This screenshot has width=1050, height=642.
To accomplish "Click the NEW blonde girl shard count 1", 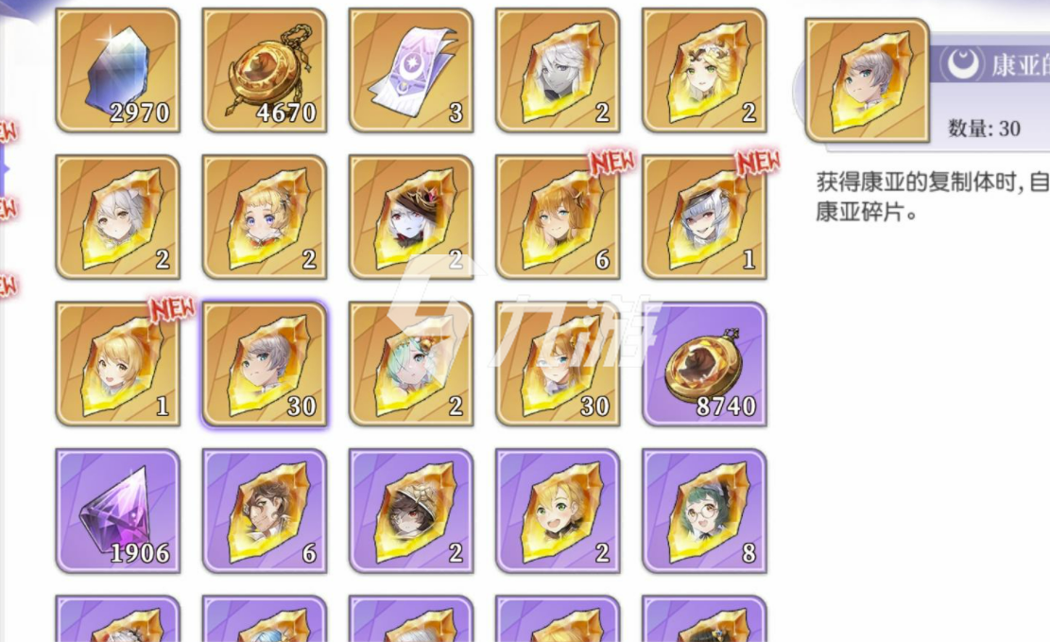I will coord(118,364).
